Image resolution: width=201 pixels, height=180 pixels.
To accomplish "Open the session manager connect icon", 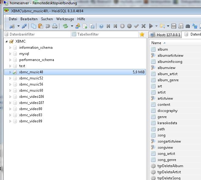I will pos(12,26).
